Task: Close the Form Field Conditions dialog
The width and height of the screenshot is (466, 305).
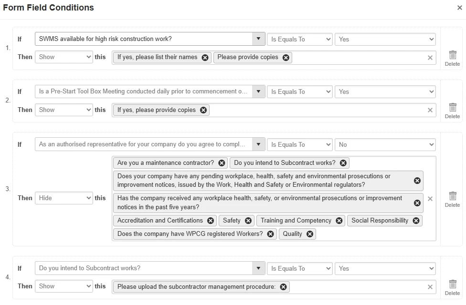Action: click(x=459, y=8)
